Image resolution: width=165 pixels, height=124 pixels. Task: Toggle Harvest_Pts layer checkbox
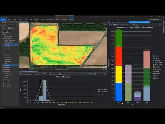pos(3,47)
